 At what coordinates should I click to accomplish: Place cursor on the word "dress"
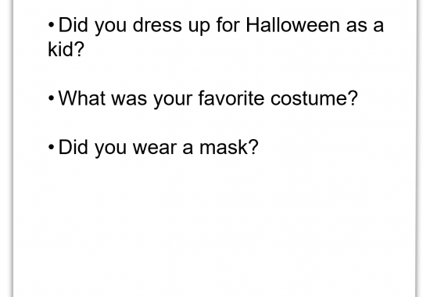(x=157, y=25)
